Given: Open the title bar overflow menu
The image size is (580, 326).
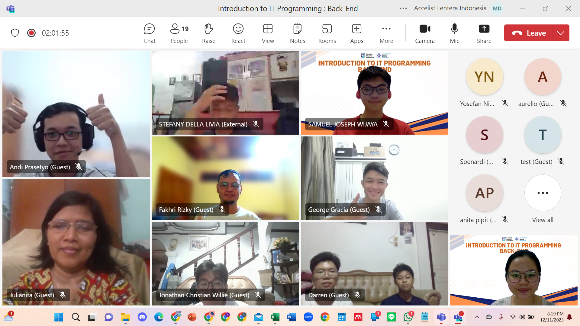Looking at the screenshot, I should 403,8.
